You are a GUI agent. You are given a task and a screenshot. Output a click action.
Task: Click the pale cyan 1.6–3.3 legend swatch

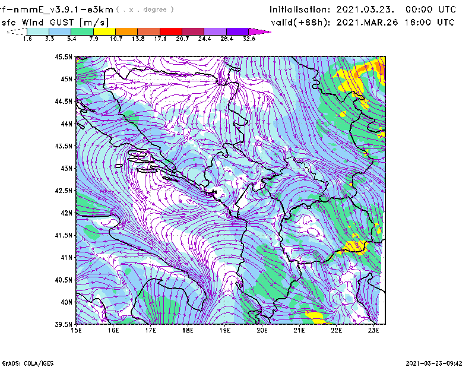[38, 31]
